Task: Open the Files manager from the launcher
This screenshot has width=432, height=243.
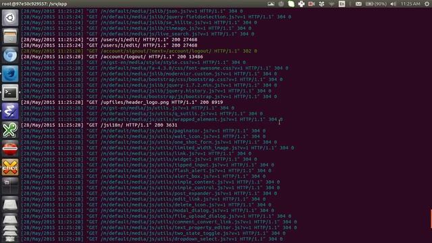Action: tap(10, 36)
